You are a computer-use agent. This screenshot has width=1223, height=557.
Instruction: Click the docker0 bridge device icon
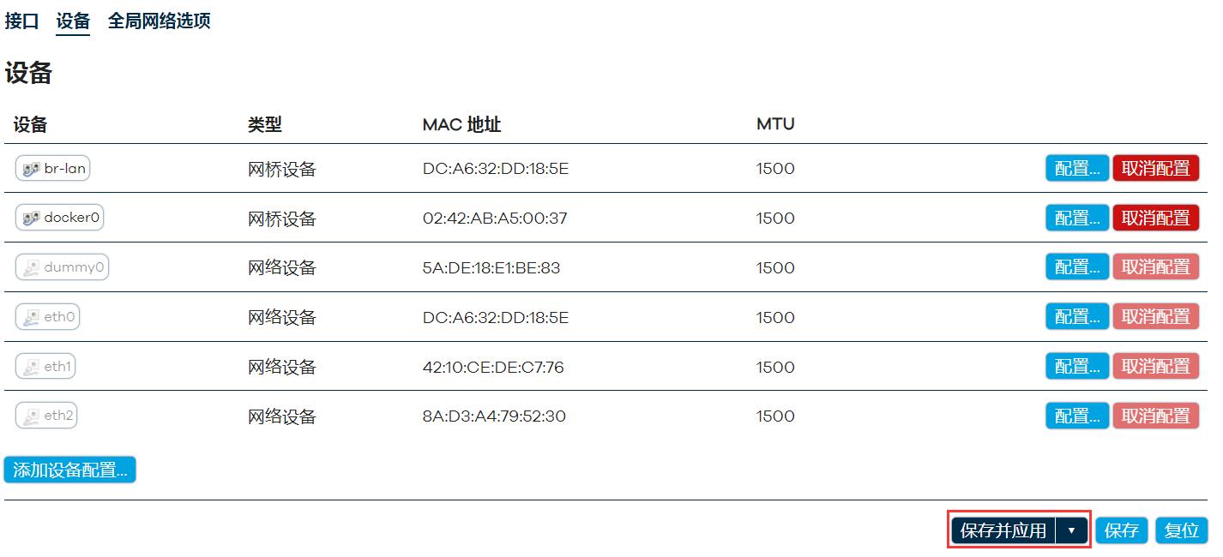click(31, 219)
